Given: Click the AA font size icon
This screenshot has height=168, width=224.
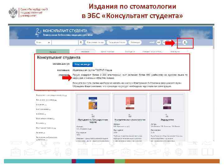Looking at the screenshot, I should [x=159, y=42].
